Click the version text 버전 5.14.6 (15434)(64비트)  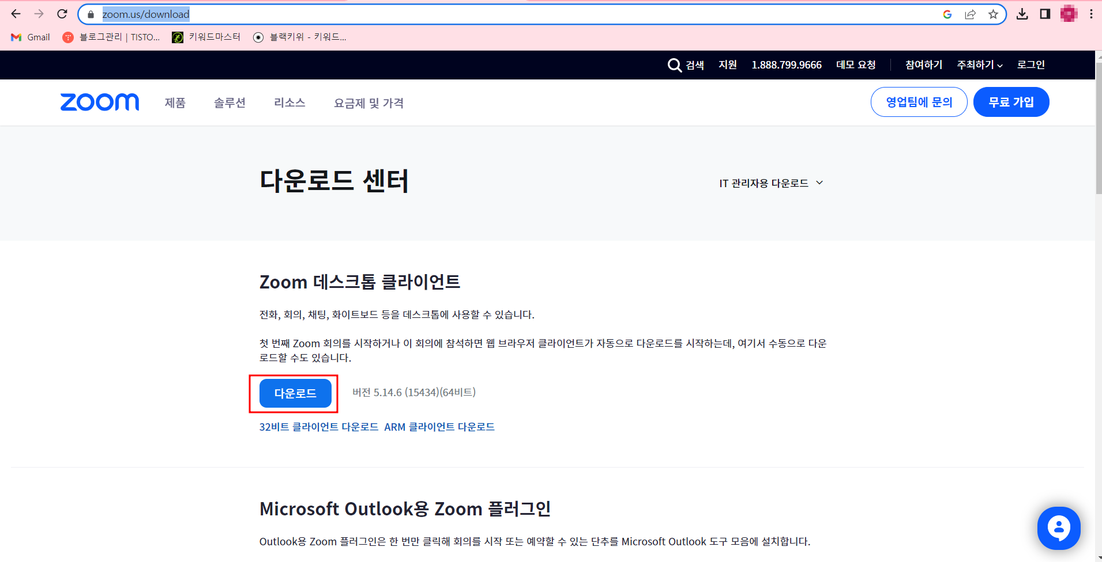[414, 392]
